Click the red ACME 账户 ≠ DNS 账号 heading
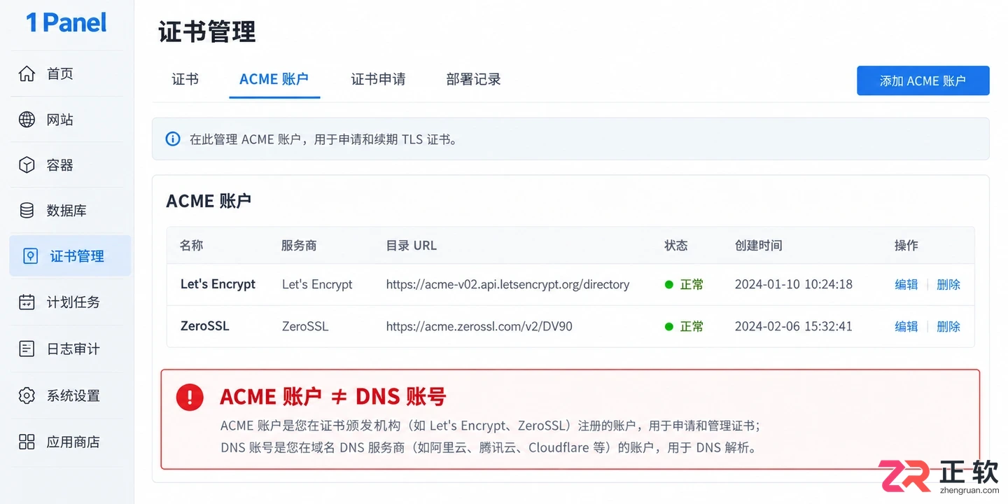Screen dimensions: 1008x504 [x=333, y=397]
